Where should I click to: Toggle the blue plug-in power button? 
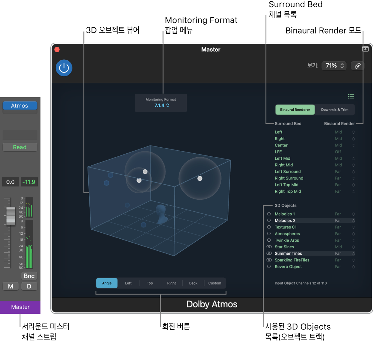tap(64, 68)
